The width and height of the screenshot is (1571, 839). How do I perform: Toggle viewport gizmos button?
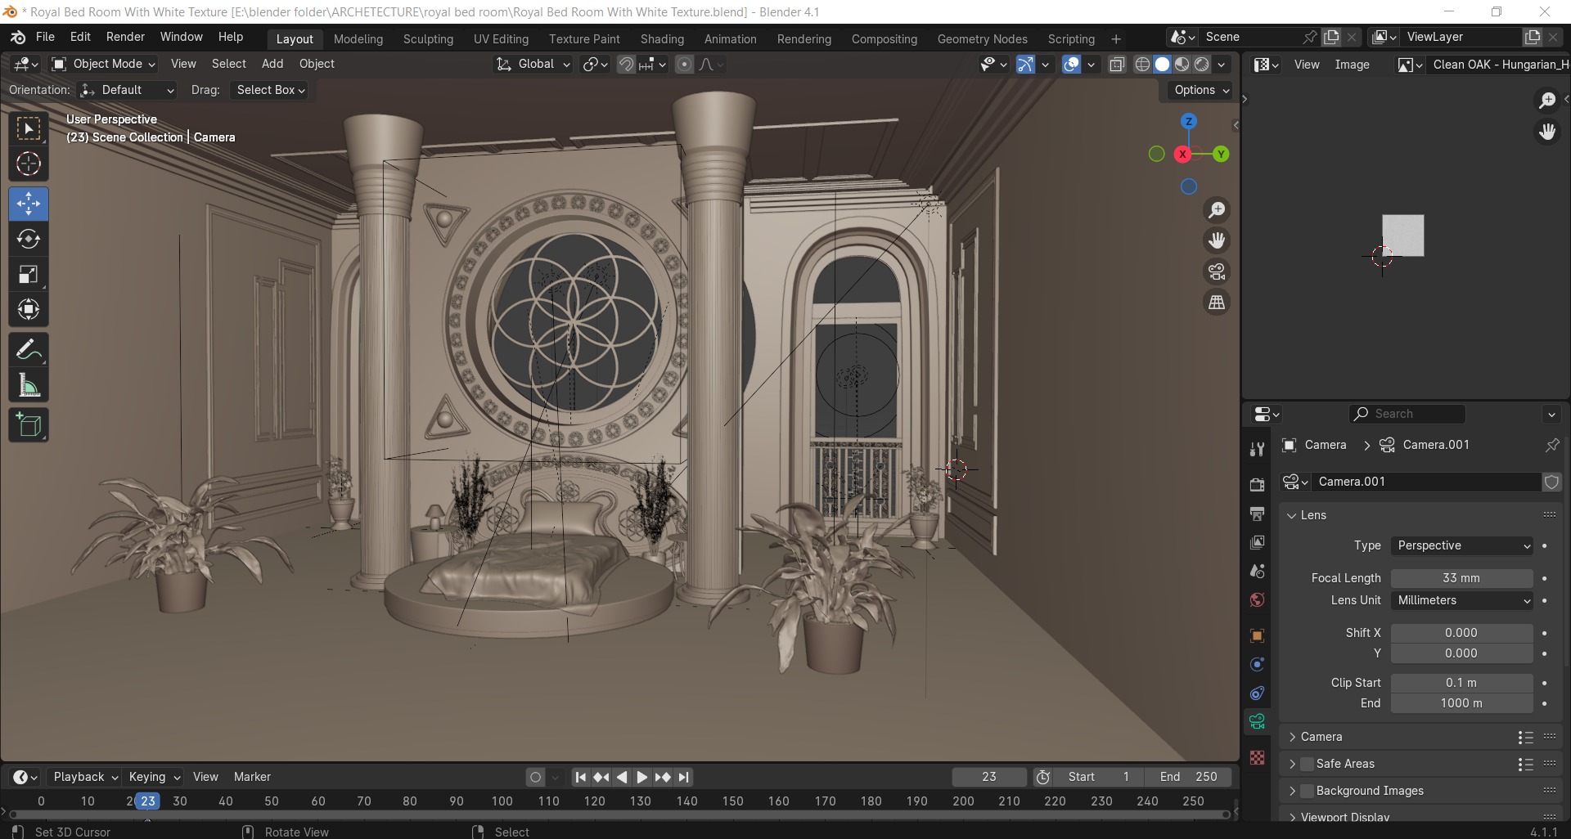tap(1025, 65)
